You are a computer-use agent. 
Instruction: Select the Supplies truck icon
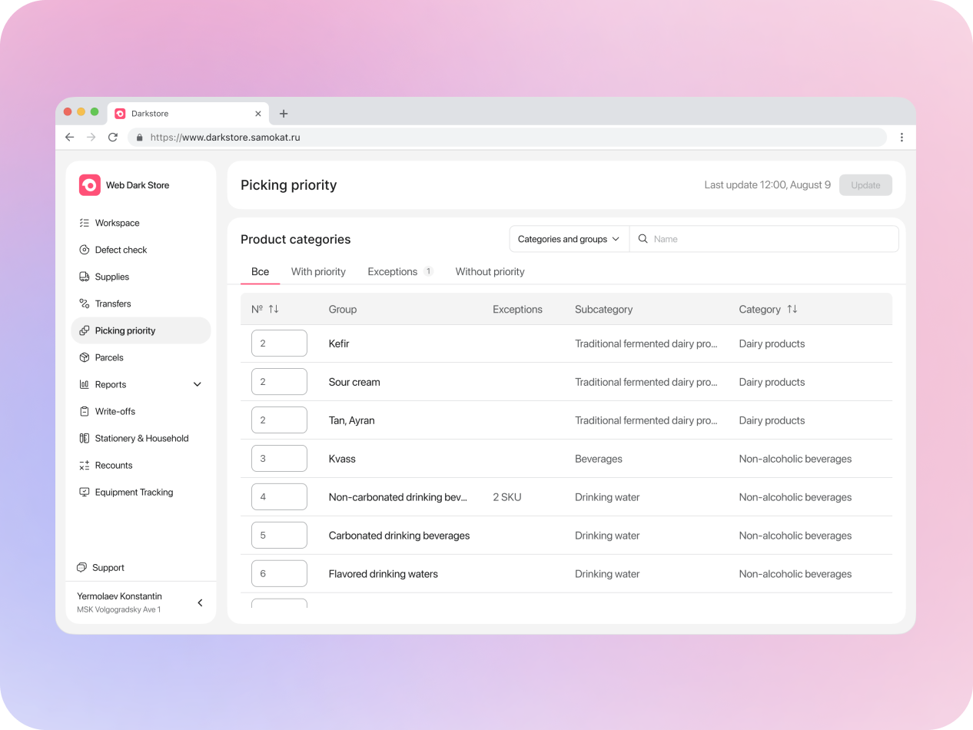tap(85, 277)
